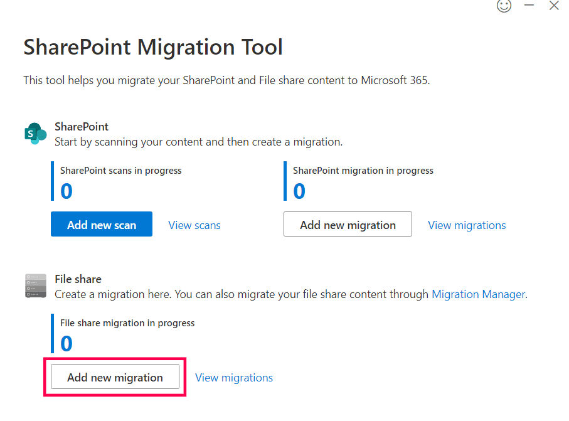Click the tool description mentioning Microsoft 365
Viewport: 569px width, 421px height.
coord(226,80)
